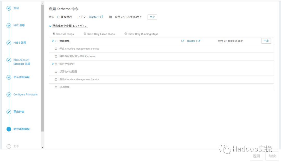Viewport: 281px width, 162px height.
Task: Open the header Cluster 1 link
Action: (94, 17)
